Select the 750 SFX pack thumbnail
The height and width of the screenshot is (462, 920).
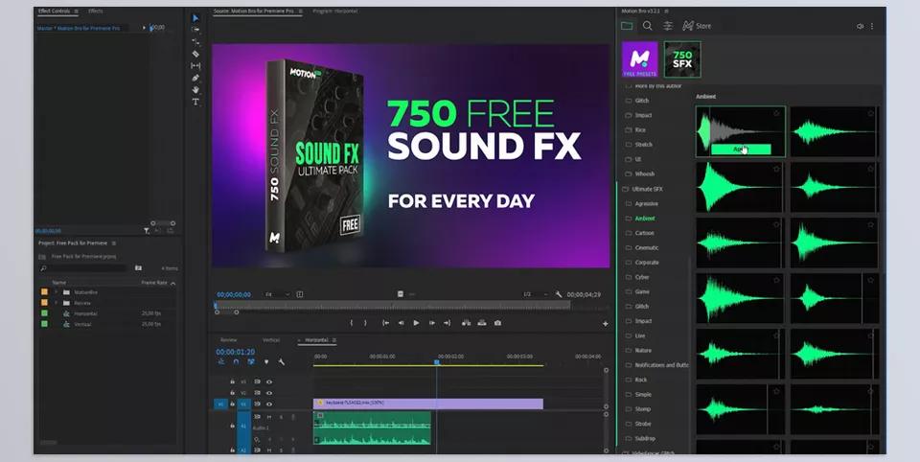[x=682, y=59]
